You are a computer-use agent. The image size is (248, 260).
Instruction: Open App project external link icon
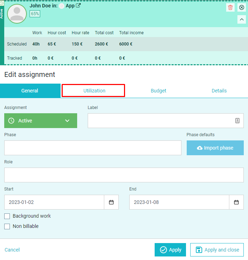tap(78, 6)
